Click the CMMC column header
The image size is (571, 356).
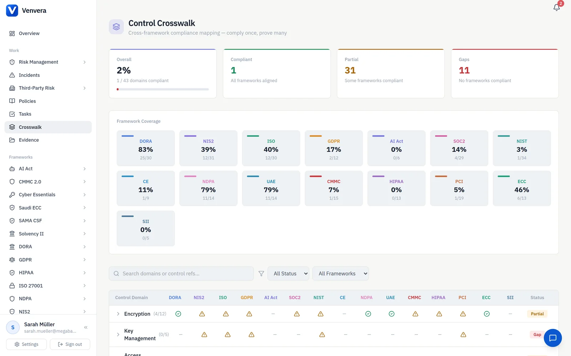click(x=414, y=298)
